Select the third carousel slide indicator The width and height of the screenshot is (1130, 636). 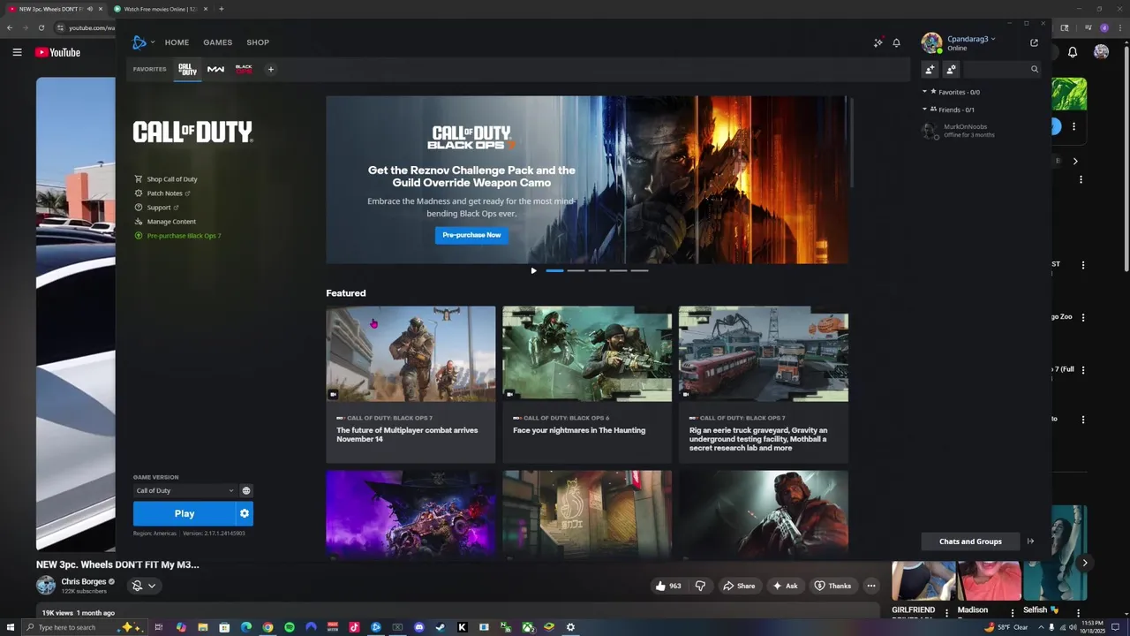point(597,271)
